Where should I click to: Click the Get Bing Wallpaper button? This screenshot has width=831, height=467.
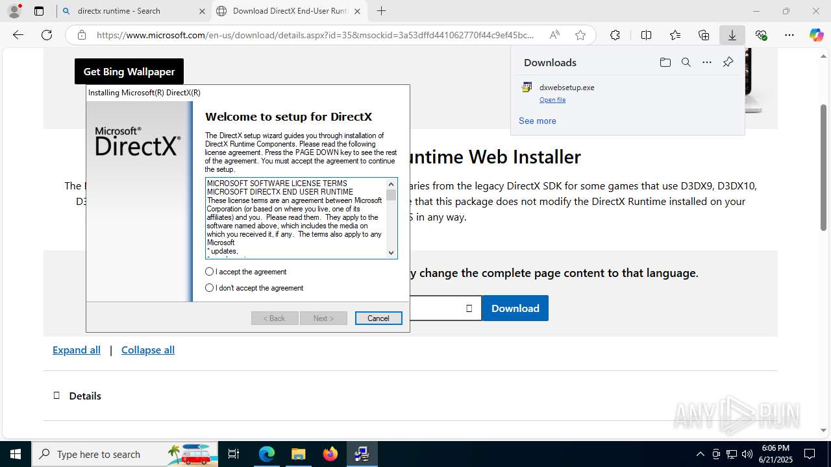pyautogui.click(x=129, y=71)
